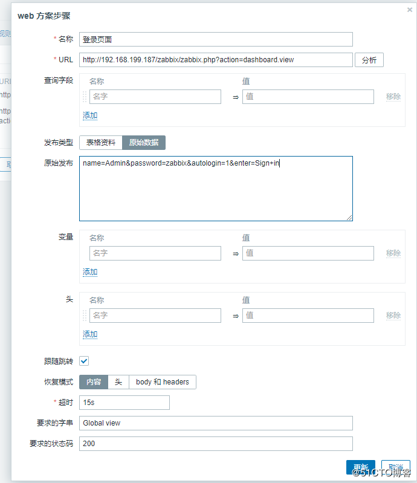Click the 分析 button next to URL
Viewport: 417px width, 483px height.
click(369, 60)
